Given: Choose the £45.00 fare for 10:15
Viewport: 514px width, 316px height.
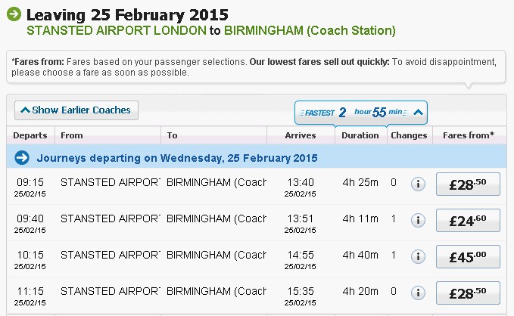Looking at the screenshot, I should 468,257.
